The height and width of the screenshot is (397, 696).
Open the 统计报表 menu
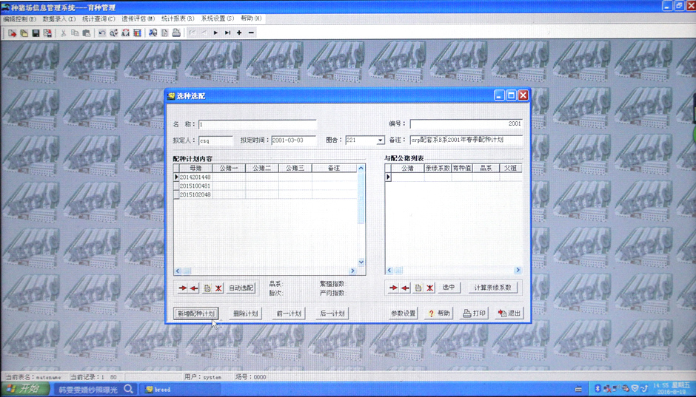[178, 18]
